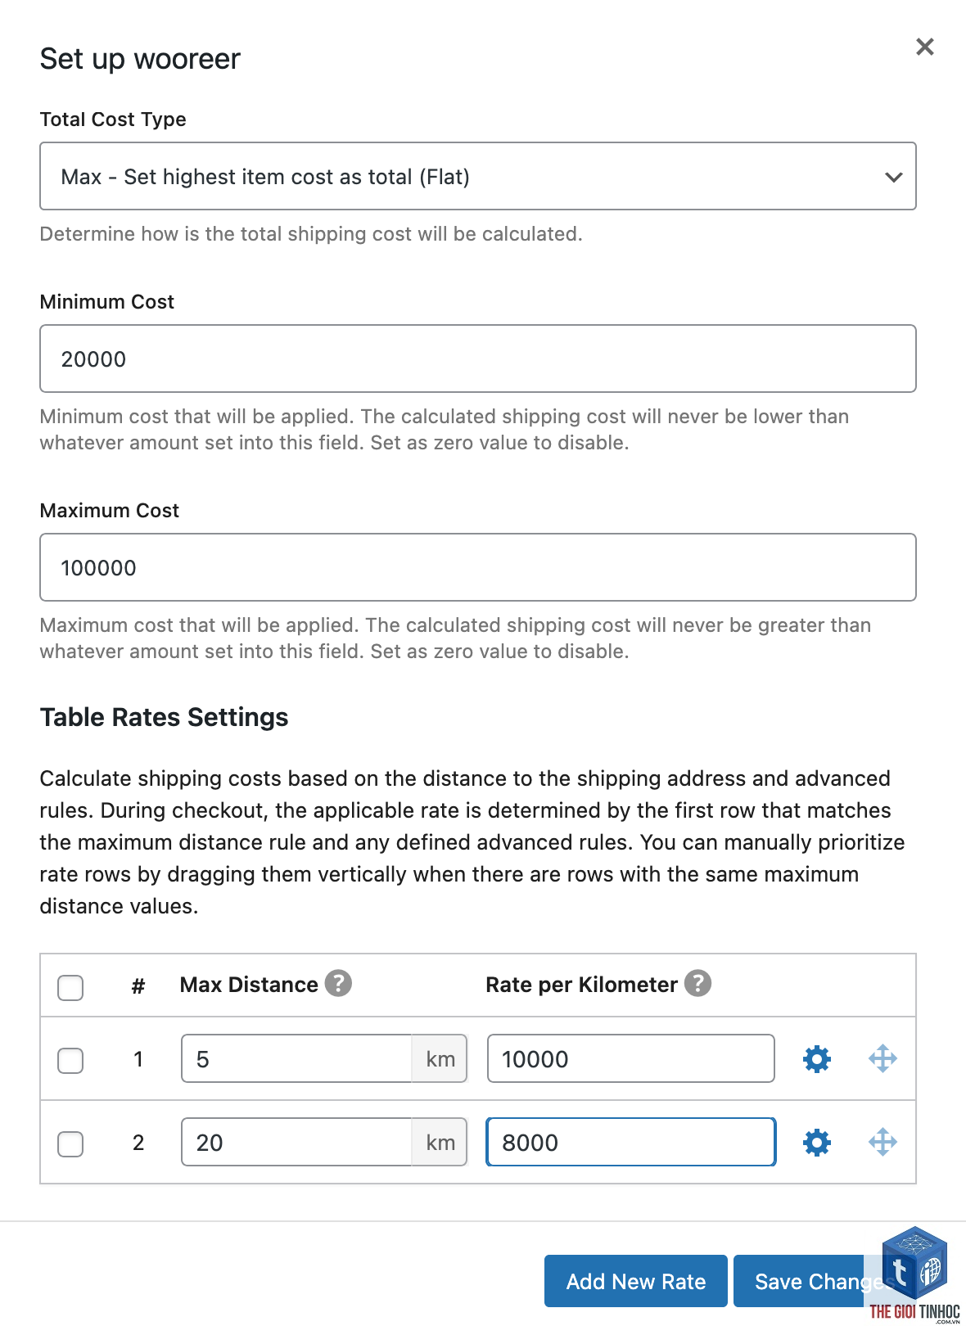966x1326 pixels.
Task: Click row 1 max distance field showing 5
Action: click(296, 1058)
